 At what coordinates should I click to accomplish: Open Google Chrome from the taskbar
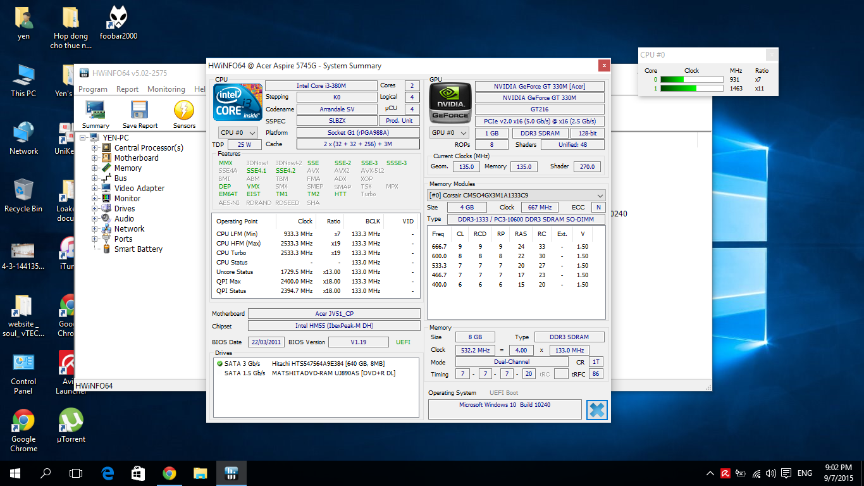[x=169, y=473]
